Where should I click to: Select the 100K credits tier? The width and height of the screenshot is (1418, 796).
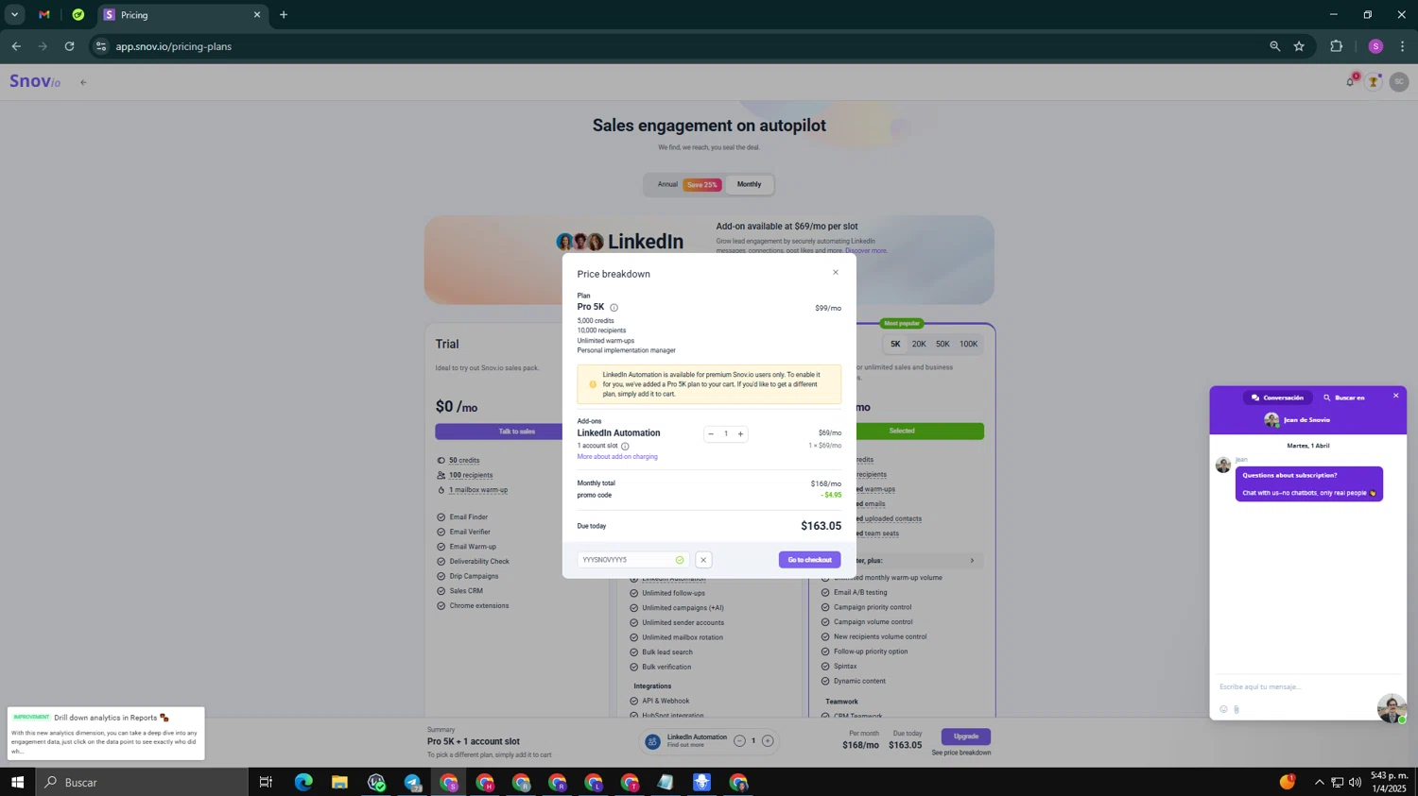click(969, 345)
